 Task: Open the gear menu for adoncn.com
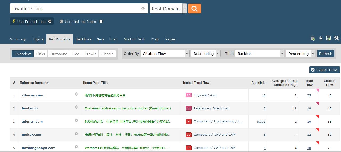(76, 120)
